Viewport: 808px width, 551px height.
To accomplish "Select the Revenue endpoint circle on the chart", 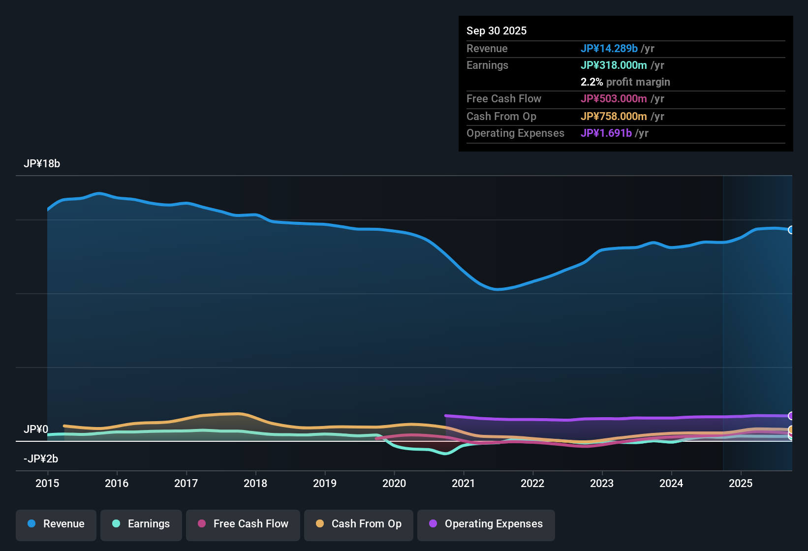I will tap(791, 230).
